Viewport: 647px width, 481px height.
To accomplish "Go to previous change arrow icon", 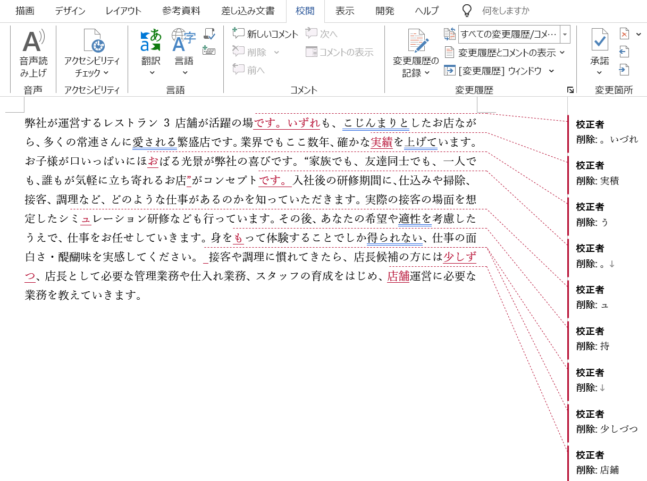I will click(625, 52).
